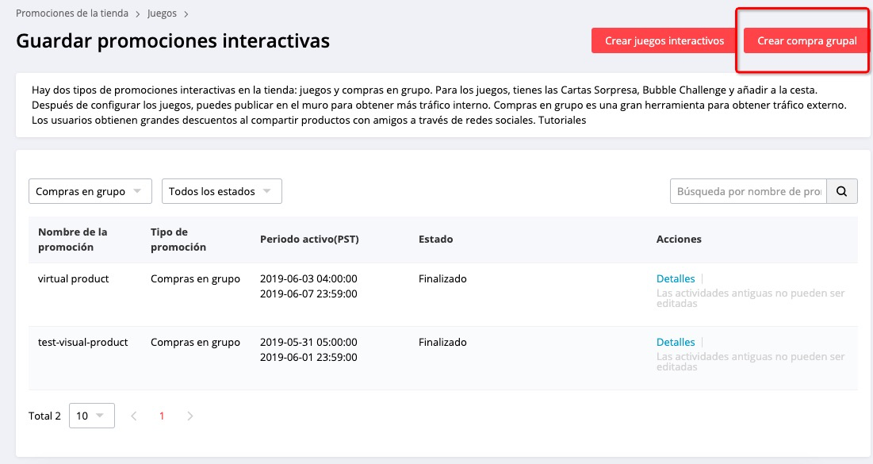Click Compras en grupo type for test-visual-product

[x=195, y=342]
